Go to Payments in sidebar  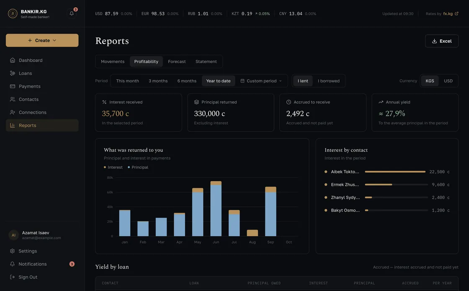[x=42, y=86]
